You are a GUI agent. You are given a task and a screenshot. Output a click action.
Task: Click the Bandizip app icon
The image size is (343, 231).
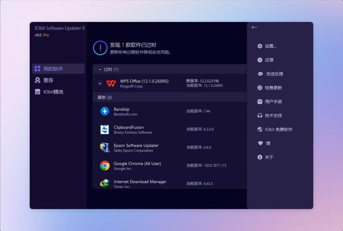click(105, 111)
